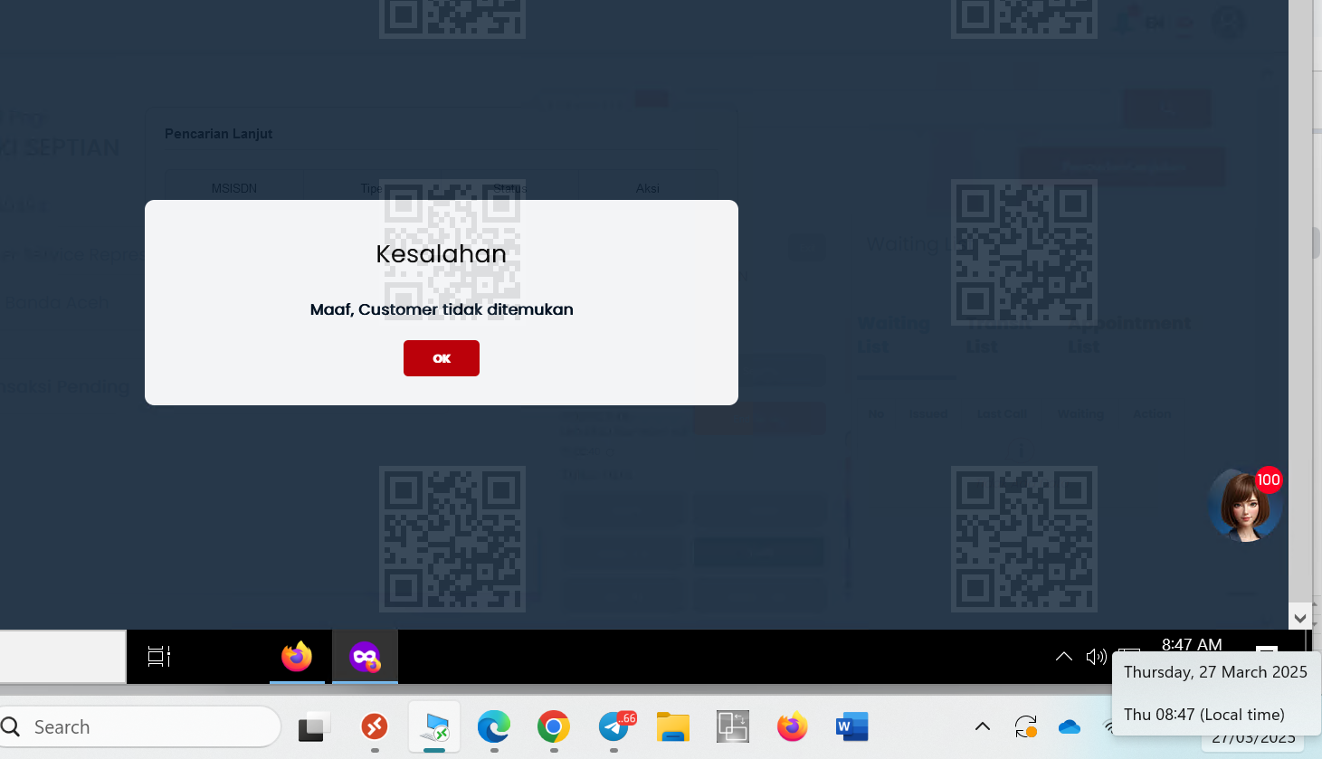This screenshot has width=1322, height=759.
Task: Open File Explorer from the taskbar
Action: (673, 726)
